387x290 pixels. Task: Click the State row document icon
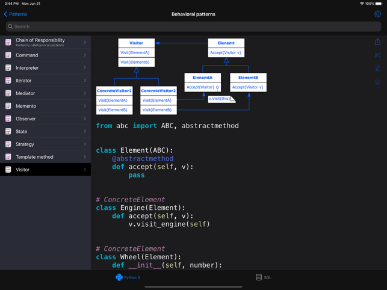(8, 131)
